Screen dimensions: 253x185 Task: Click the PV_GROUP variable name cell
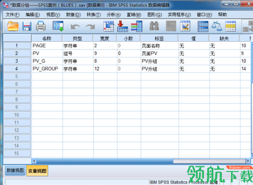pos(47,69)
